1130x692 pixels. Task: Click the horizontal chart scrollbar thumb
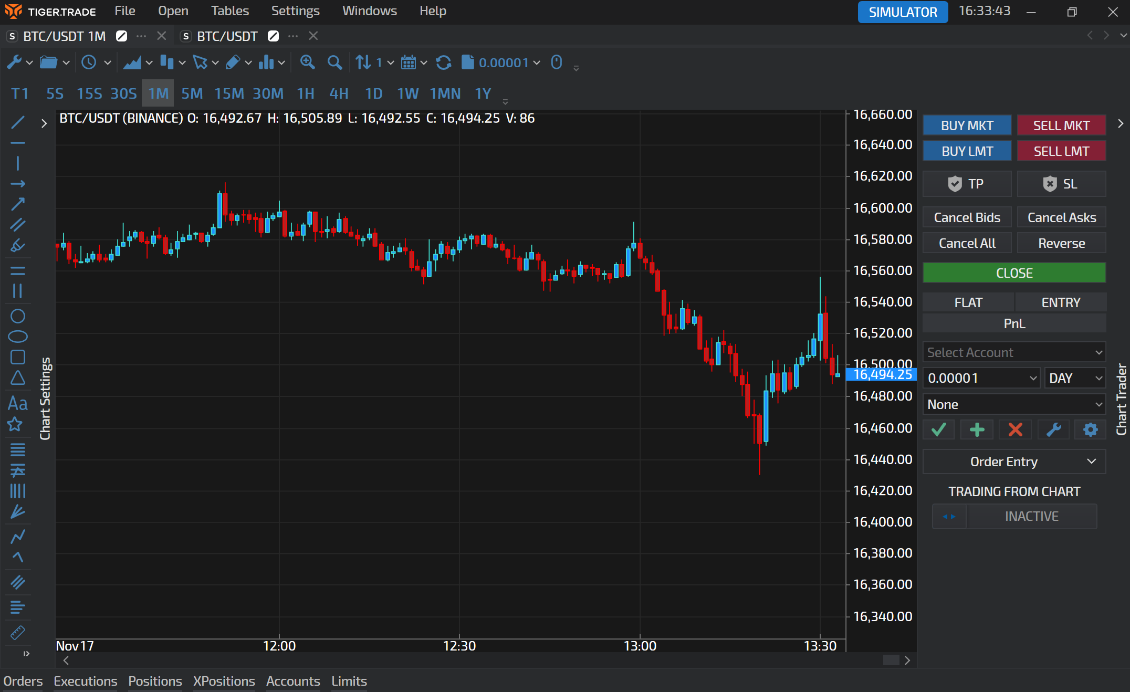[x=891, y=660]
